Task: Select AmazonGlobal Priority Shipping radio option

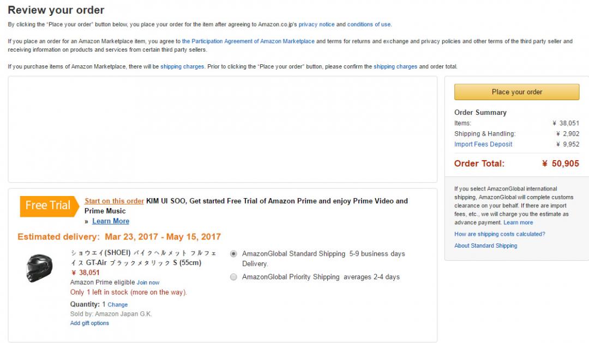Action: pyautogui.click(x=234, y=277)
